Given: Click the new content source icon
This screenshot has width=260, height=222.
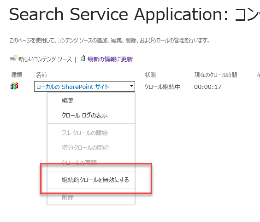Looking at the screenshot, I should click(13, 58).
